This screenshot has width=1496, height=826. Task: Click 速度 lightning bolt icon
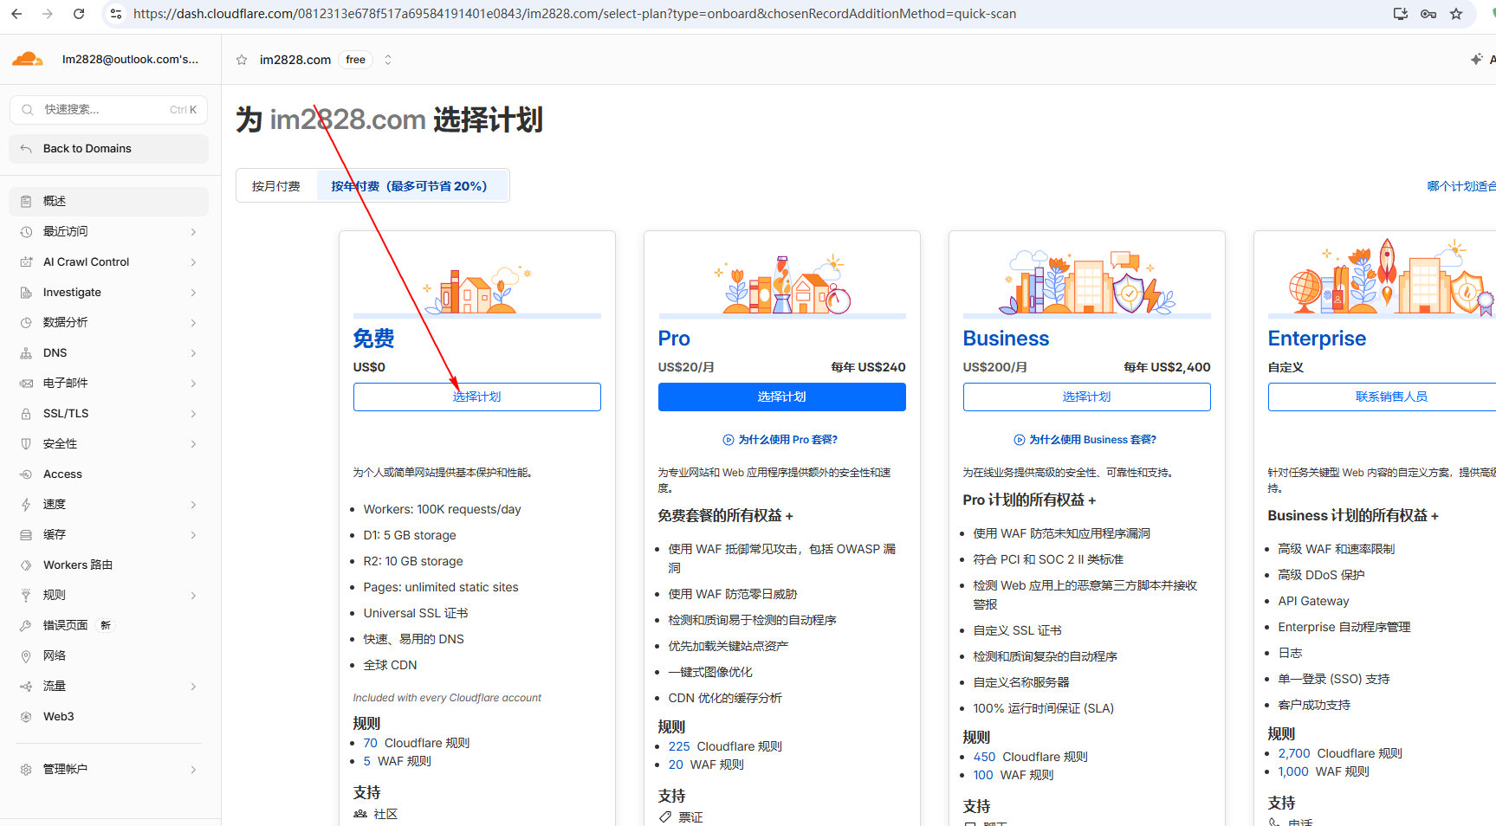(26, 504)
